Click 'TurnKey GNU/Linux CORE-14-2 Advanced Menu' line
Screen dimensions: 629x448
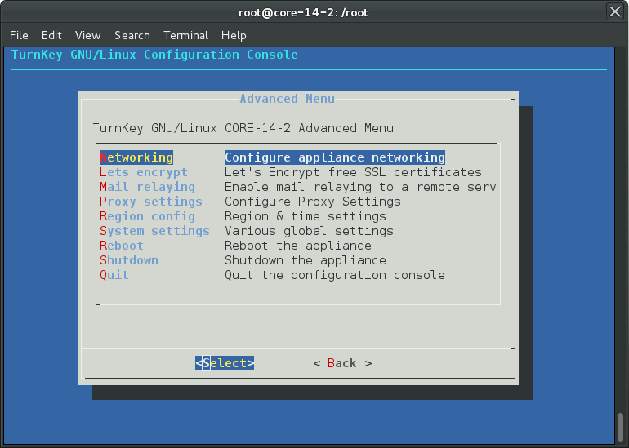coord(243,128)
